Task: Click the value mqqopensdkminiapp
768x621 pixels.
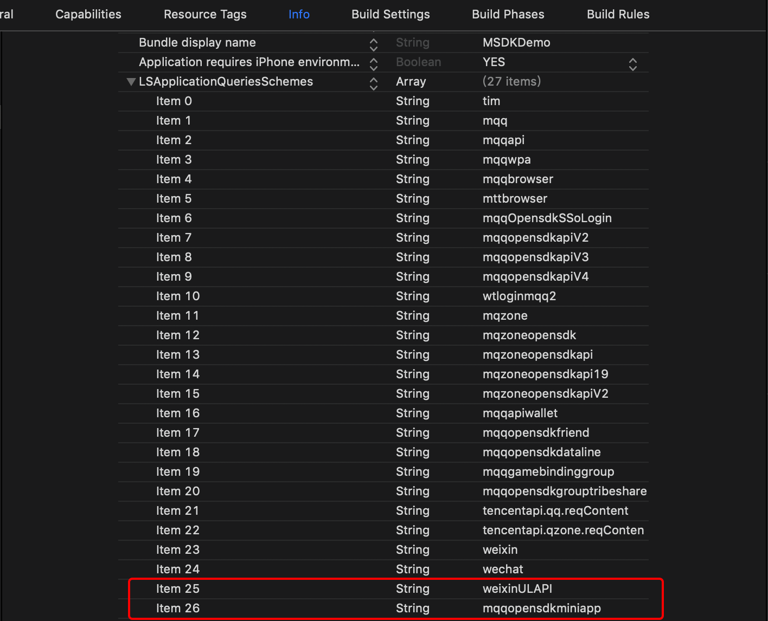Action: tap(542, 609)
